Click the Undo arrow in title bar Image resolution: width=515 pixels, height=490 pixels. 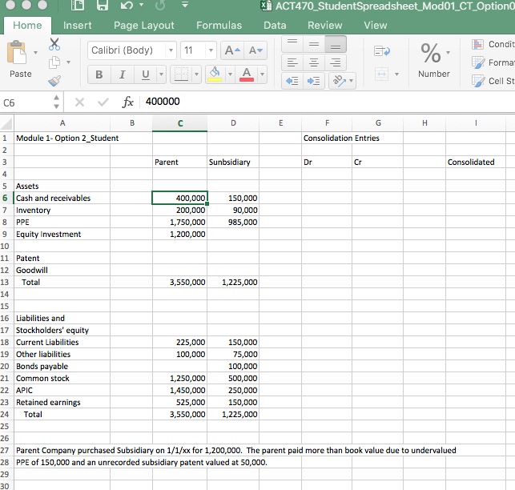127,5
